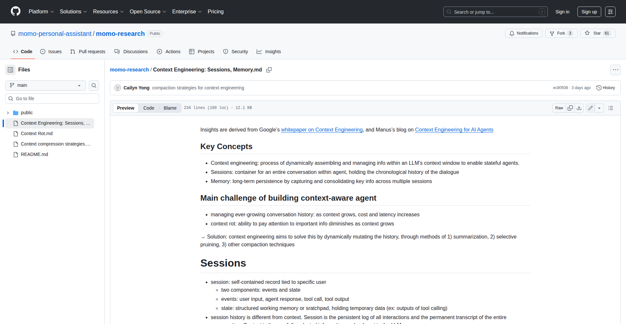The width and height of the screenshot is (626, 324).
Task: Open the command palette icon in header
Action: coord(610,12)
